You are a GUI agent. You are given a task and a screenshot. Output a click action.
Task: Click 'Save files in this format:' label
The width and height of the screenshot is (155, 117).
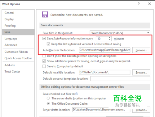coord(58,33)
